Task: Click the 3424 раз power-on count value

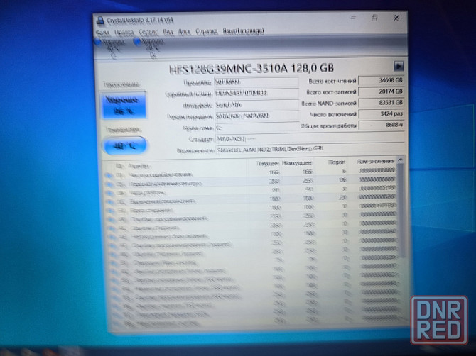Action: click(382, 114)
